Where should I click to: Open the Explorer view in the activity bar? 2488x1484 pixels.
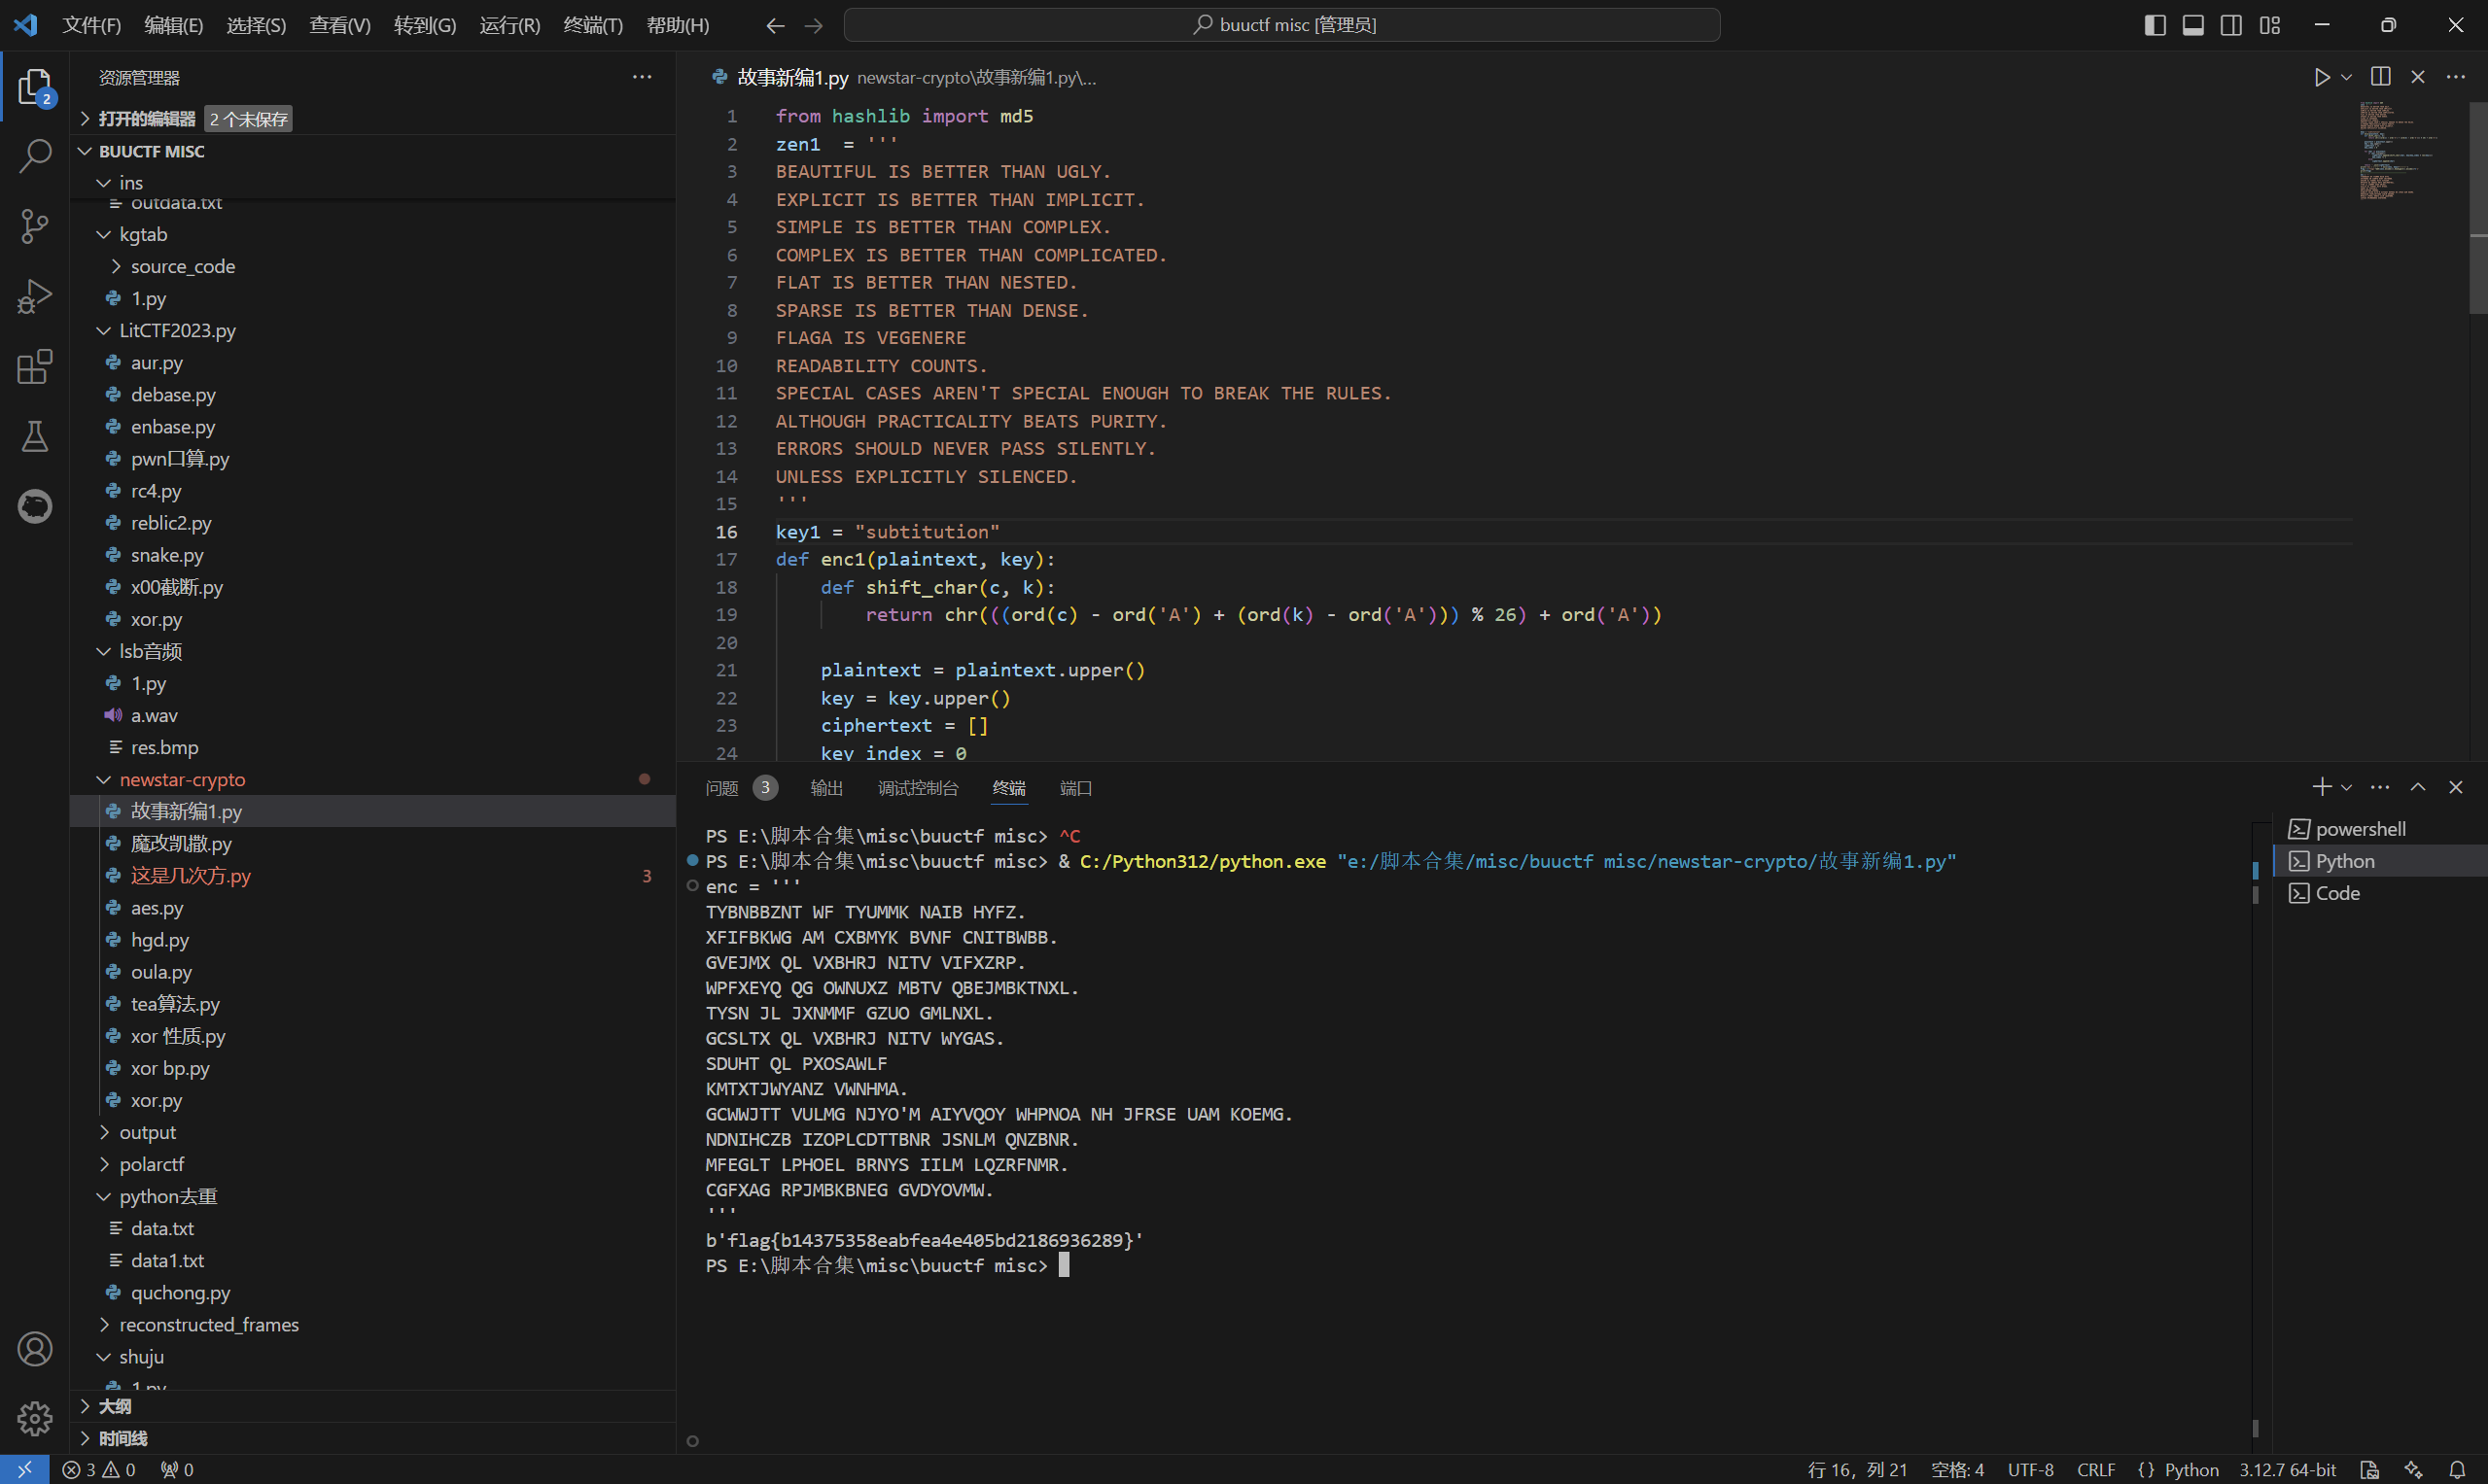pos(35,87)
